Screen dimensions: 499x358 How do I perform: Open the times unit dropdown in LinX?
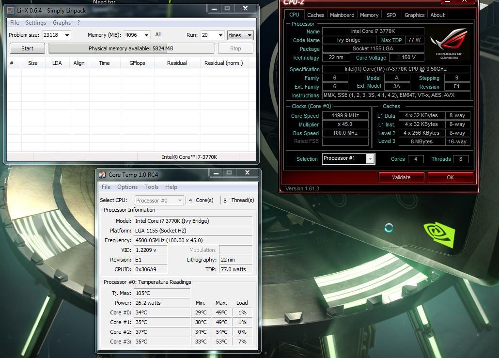241,35
